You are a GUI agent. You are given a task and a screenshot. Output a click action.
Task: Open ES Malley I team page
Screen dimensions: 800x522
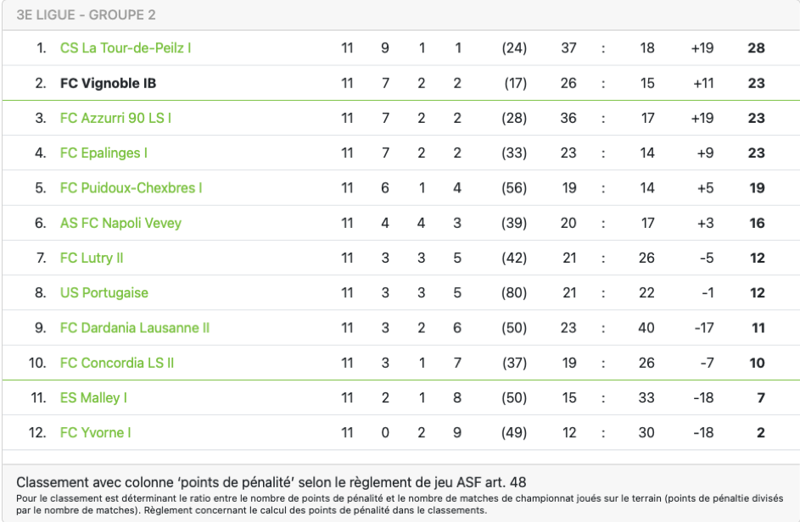tap(93, 397)
